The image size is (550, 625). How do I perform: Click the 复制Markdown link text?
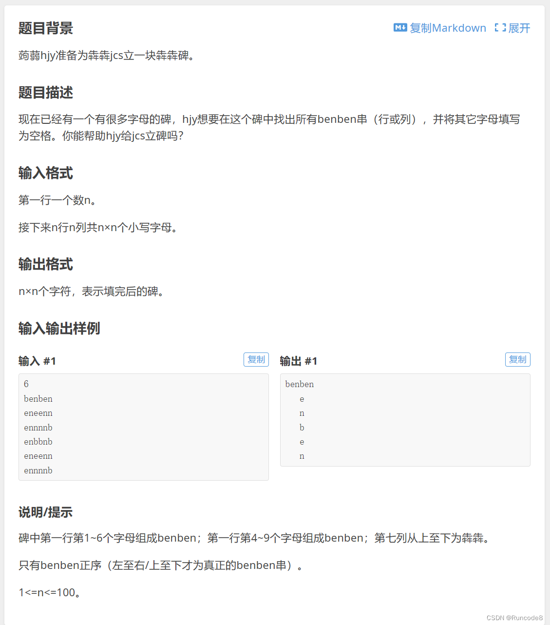pos(448,28)
